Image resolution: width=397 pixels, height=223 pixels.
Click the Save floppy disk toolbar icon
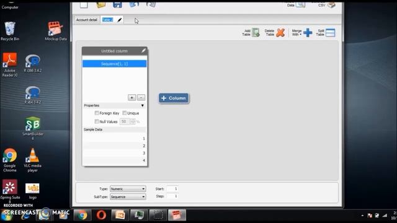(117, 4)
